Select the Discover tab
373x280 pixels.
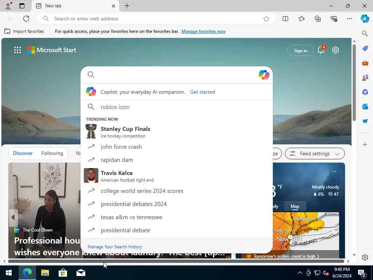point(23,153)
